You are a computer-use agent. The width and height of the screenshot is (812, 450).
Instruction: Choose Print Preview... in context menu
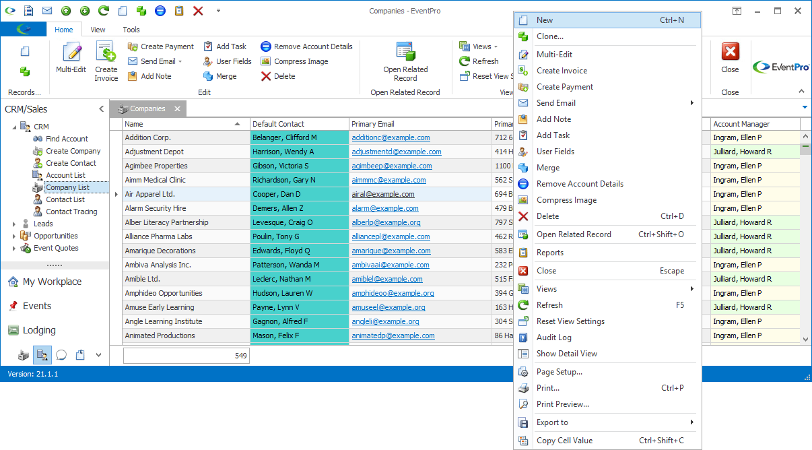point(608,404)
